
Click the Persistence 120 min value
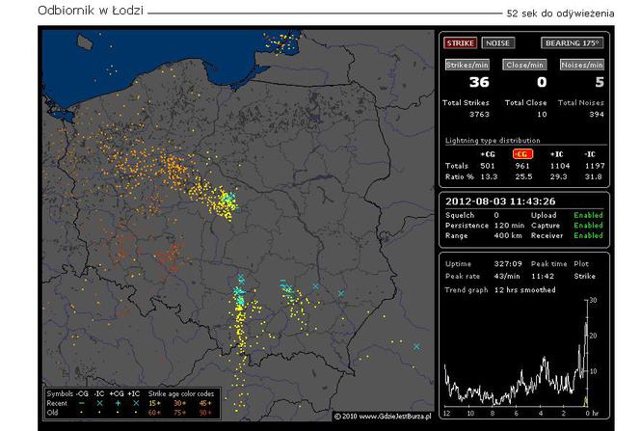coord(509,226)
